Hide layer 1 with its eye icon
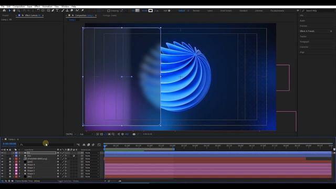This screenshot has height=189, width=336. [2, 153]
